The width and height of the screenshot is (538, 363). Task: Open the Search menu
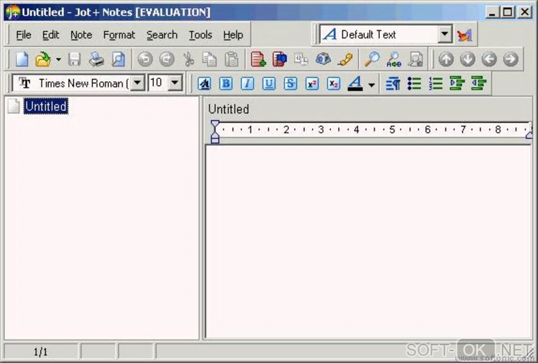tap(162, 35)
